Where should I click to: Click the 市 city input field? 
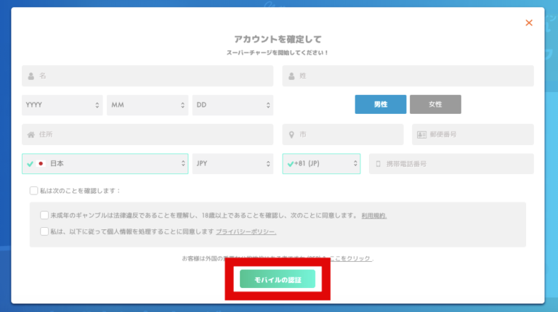pyautogui.click(x=343, y=134)
